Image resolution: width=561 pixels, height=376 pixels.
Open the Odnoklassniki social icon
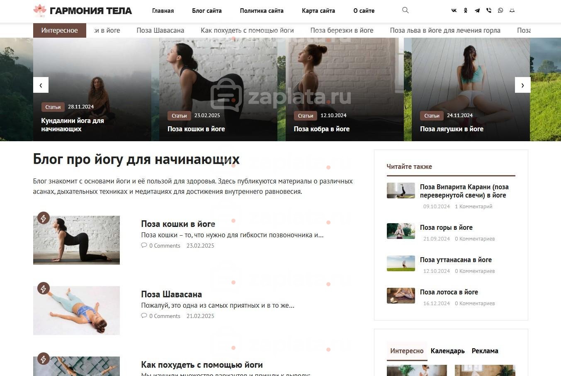(466, 11)
